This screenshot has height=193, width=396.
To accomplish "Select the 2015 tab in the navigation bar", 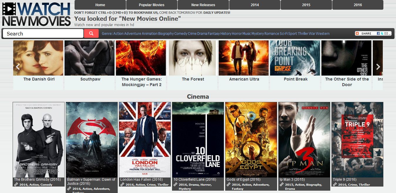I will coord(306,5).
